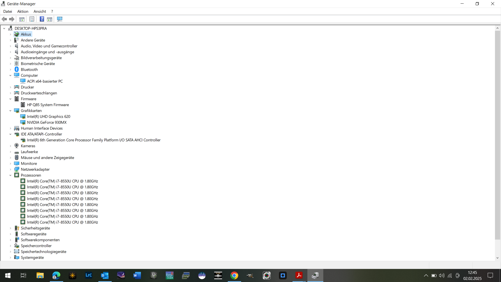
Task: Select the Mäuse und andere Zeigegeräte icon
Action: 17,157
